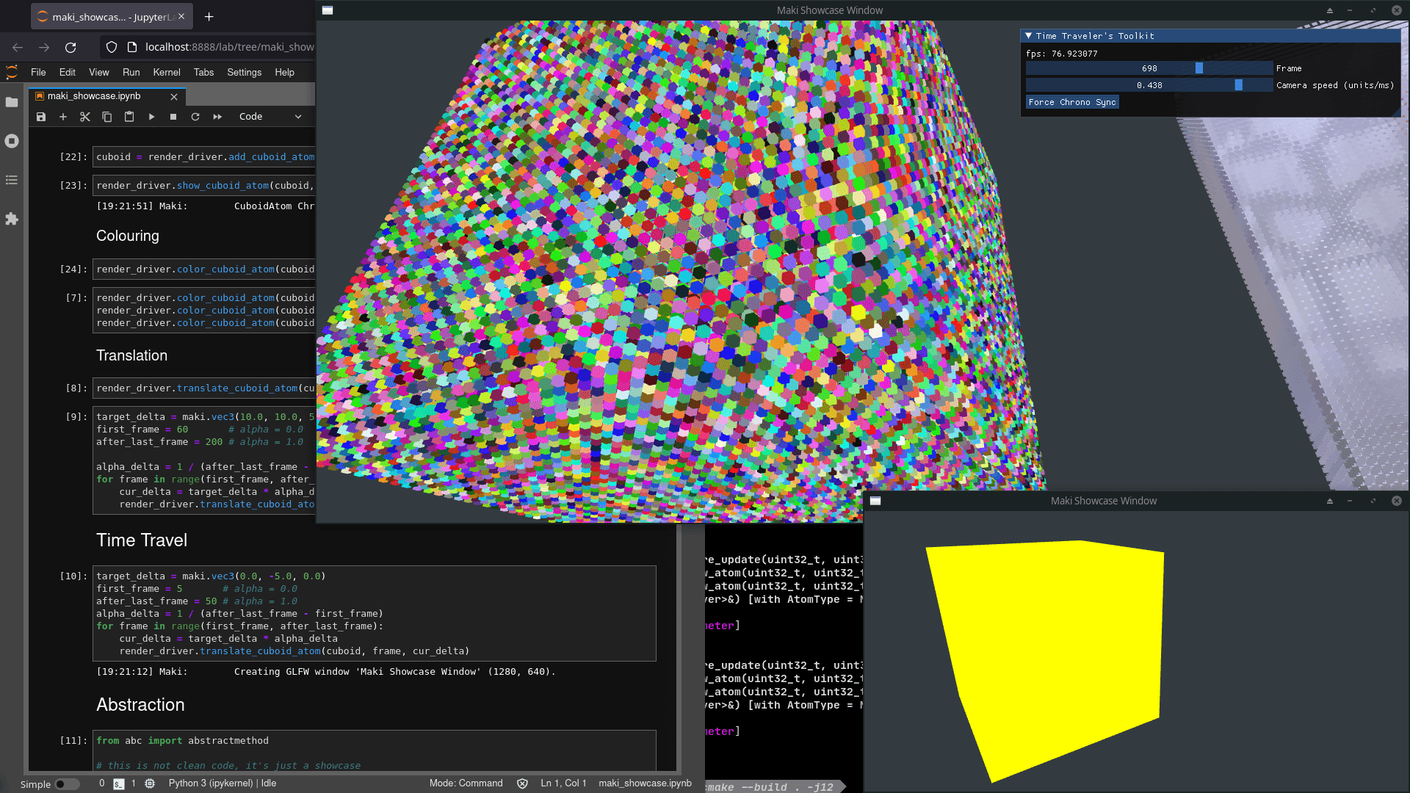The height and width of the screenshot is (793, 1410).
Task: Open the View menu
Action: pyautogui.click(x=99, y=72)
